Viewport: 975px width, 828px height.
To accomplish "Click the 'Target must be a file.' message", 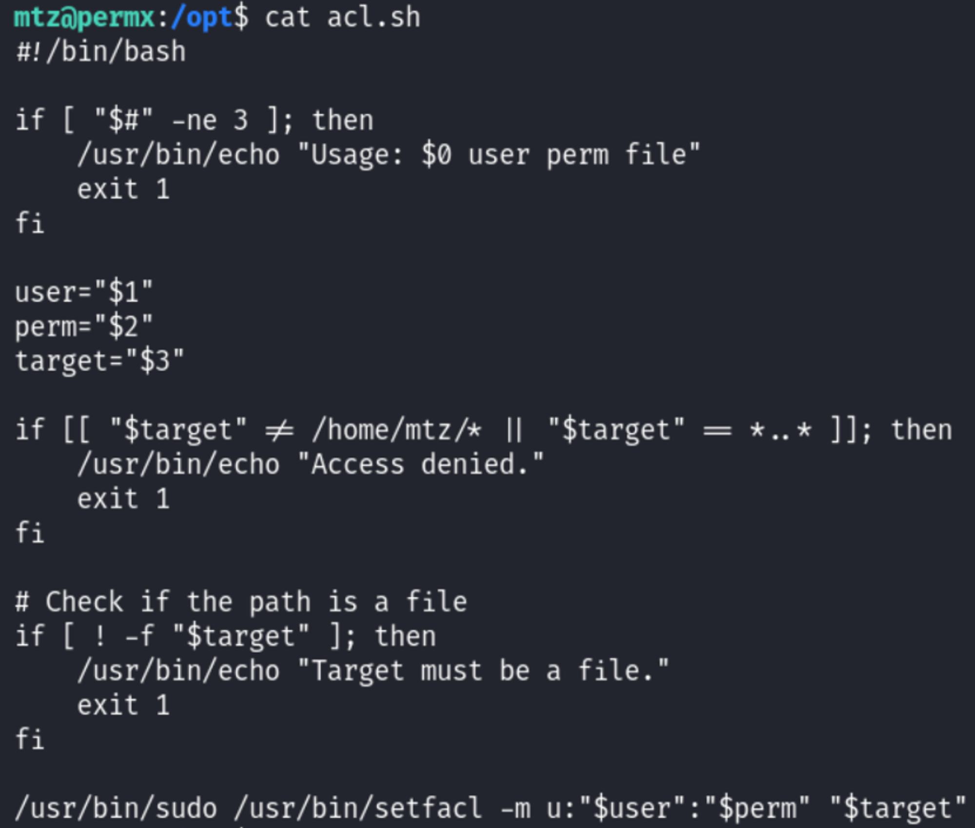I will 483,671.
